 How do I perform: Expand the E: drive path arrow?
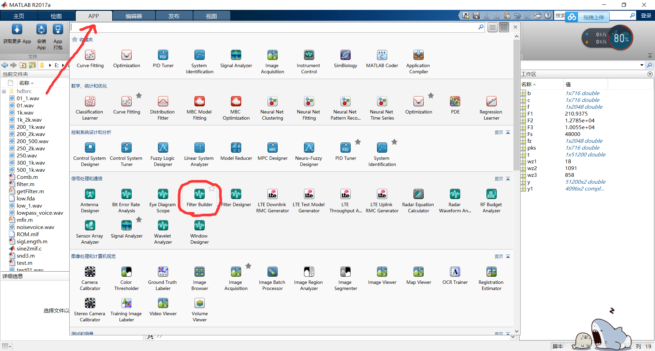point(63,65)
